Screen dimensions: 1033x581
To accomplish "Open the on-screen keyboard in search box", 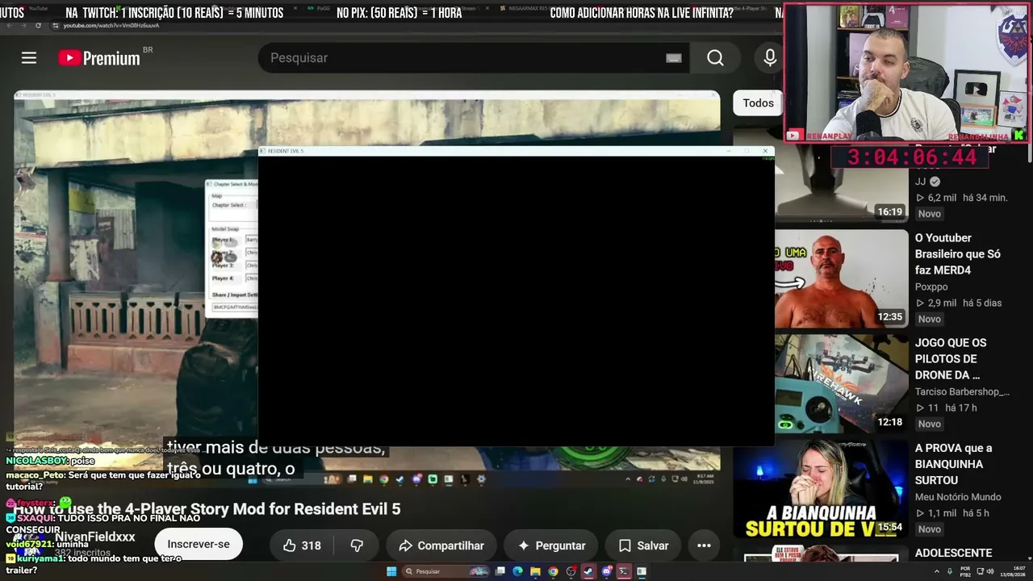I will pos(674,58).
